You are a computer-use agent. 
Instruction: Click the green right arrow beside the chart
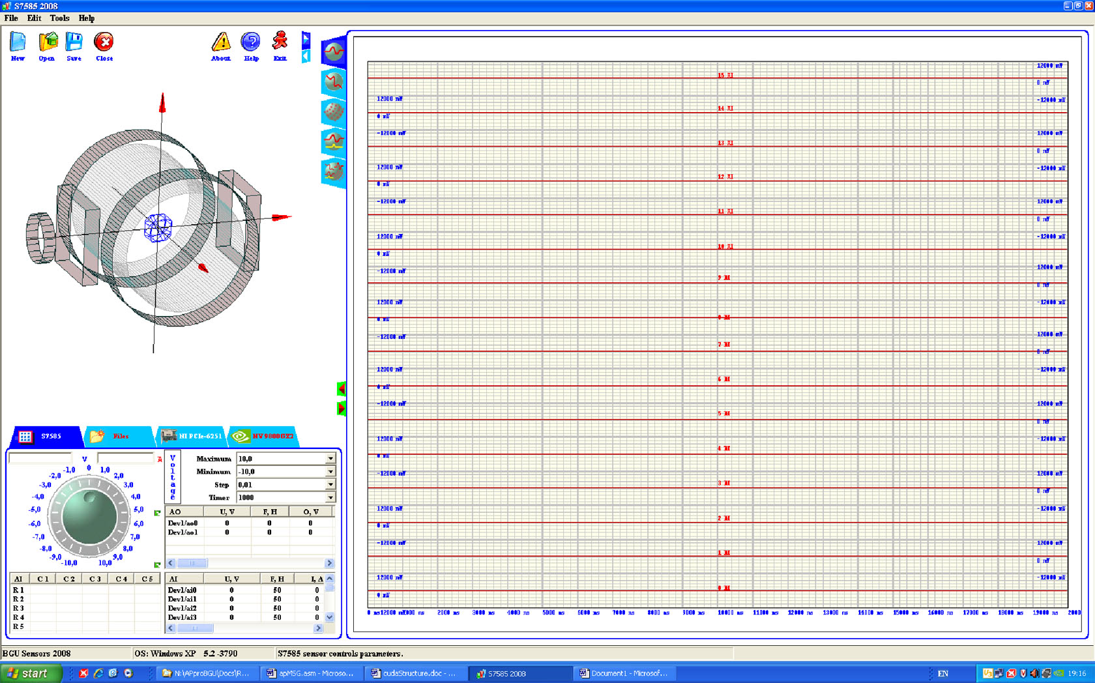coord(341,409)
